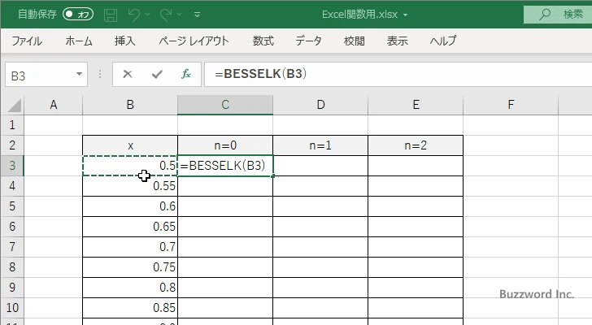592x325 pixels.
Task: Click the Quick Access and Name Box resize dots handle
Action: pos(100,74)
